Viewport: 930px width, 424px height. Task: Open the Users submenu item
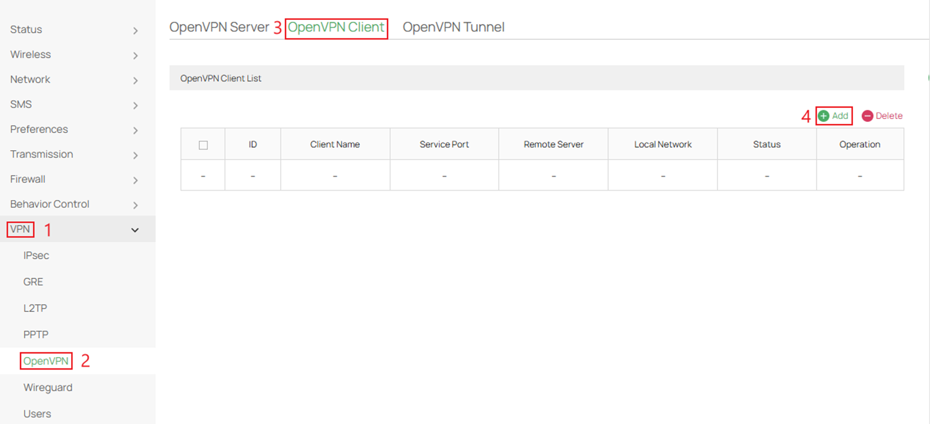pyautogui.click(x=37, y=414)
